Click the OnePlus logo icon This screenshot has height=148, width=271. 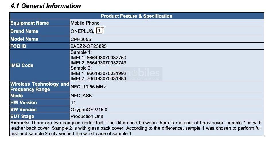pos(100,30)
